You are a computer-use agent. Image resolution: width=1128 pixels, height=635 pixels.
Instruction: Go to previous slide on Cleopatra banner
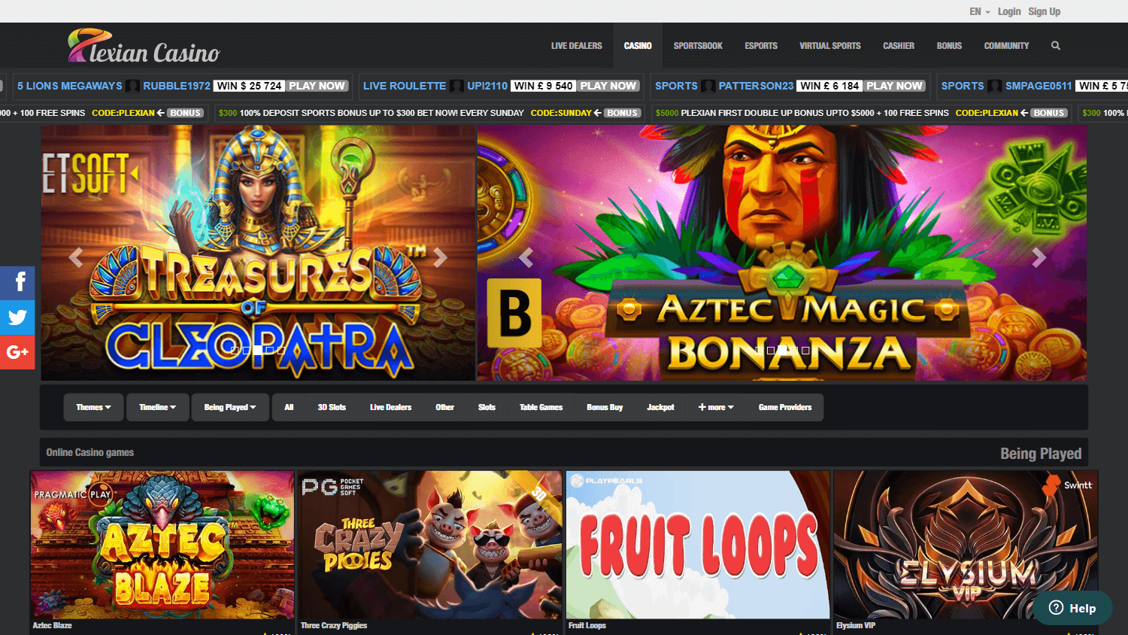click(76, 258)
